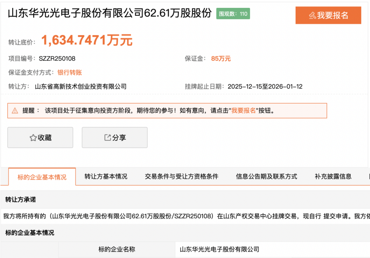Click the 围观数 110 viewer count badge
This screenshot has height=258, width=370.
[x=233, y=14]
